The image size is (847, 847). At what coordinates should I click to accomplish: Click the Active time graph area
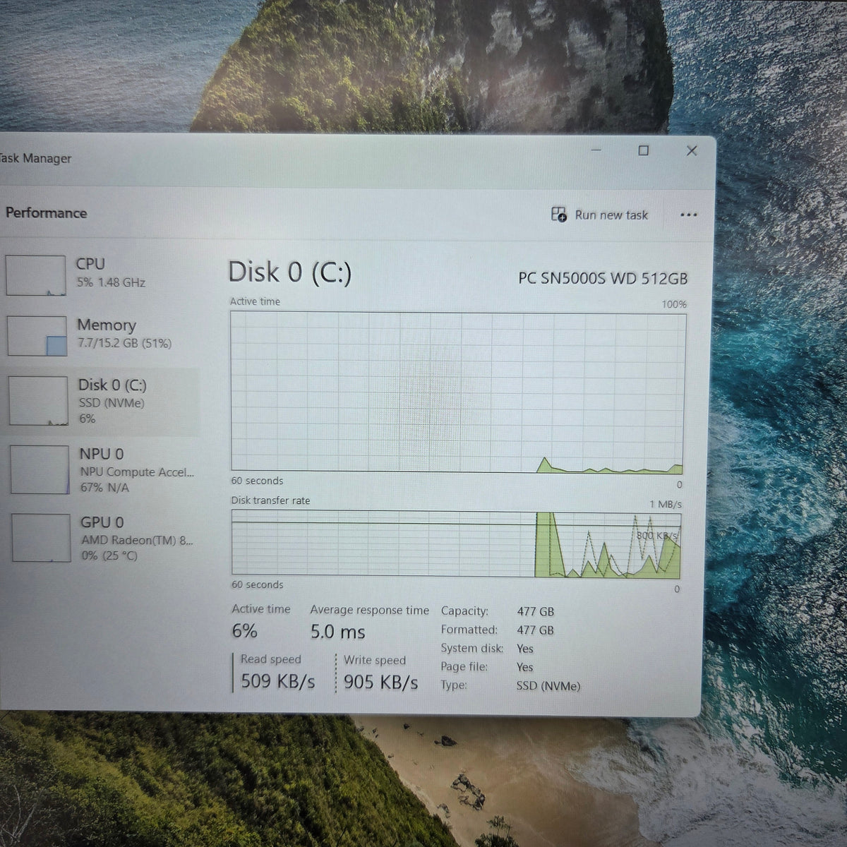pos(457,393)
